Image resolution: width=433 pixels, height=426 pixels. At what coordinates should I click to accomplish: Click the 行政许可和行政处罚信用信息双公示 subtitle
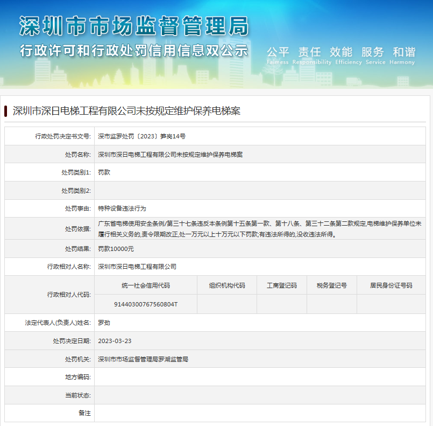pos(134,51)
